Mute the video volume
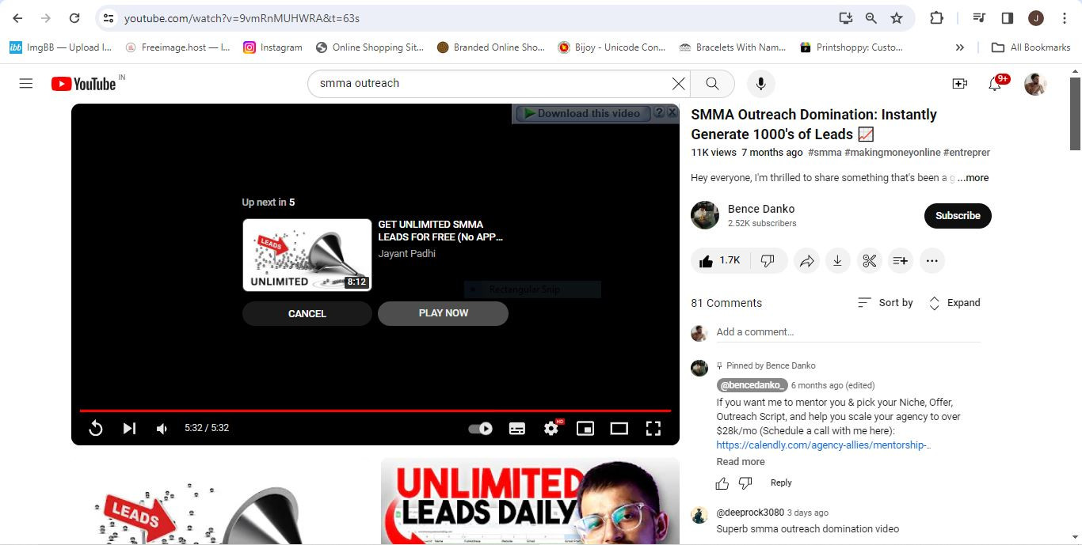The image size is (1082, 545). tap(162, 428)
